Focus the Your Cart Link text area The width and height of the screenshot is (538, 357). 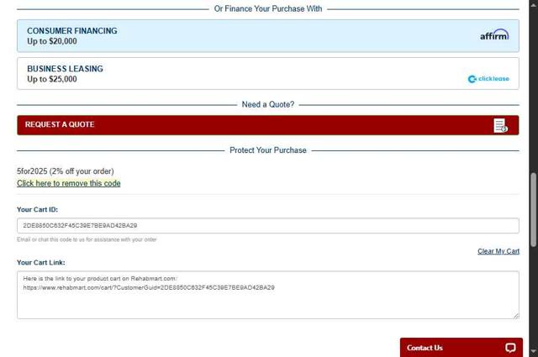[x=268, y=295]
